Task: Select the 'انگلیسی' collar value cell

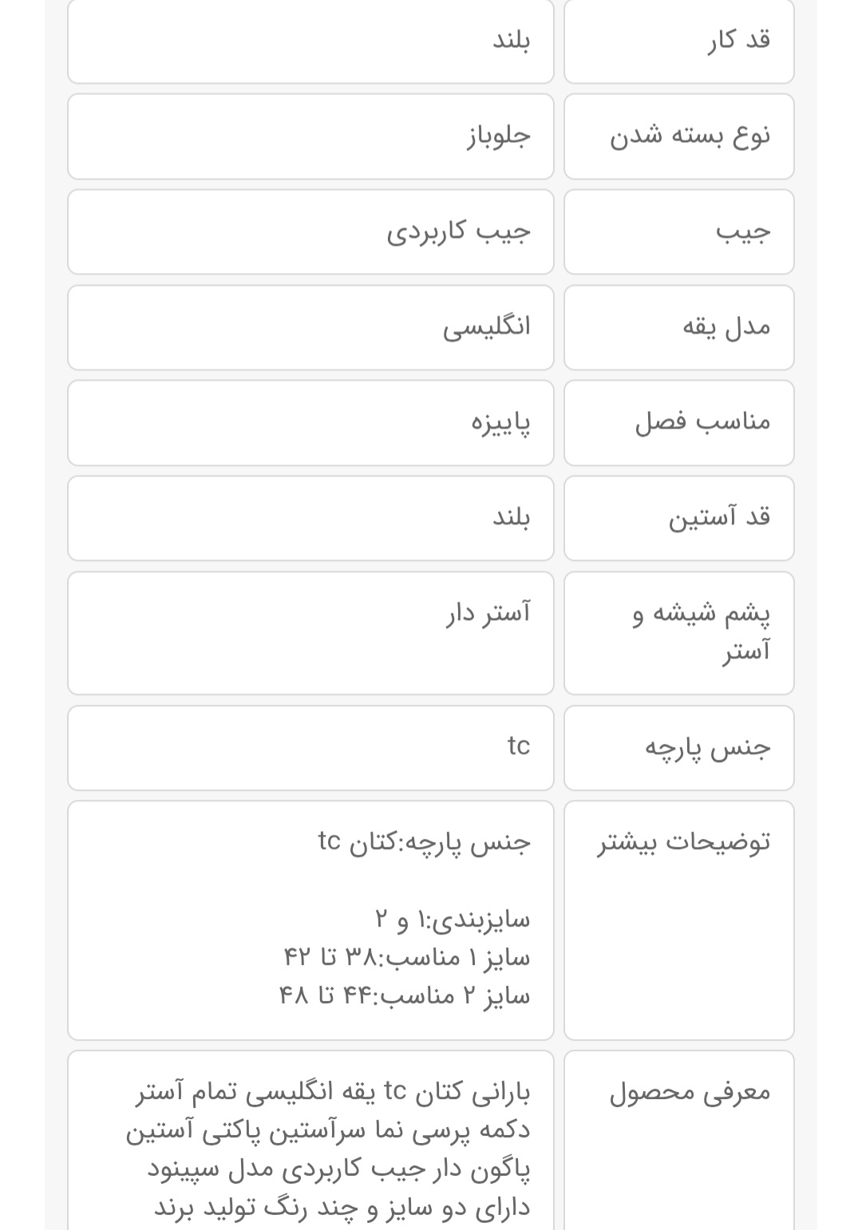Action: pos(310,327)
